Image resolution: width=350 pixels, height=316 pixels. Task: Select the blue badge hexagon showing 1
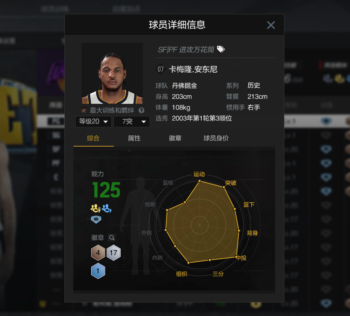pos(98,271)
